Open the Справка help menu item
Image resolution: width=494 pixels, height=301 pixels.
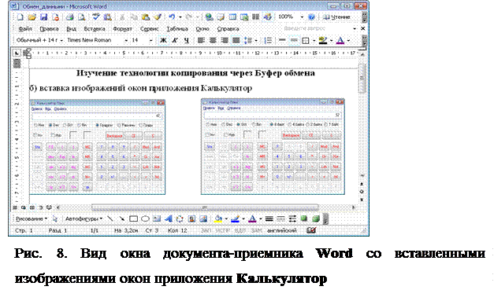coord(228,28)
